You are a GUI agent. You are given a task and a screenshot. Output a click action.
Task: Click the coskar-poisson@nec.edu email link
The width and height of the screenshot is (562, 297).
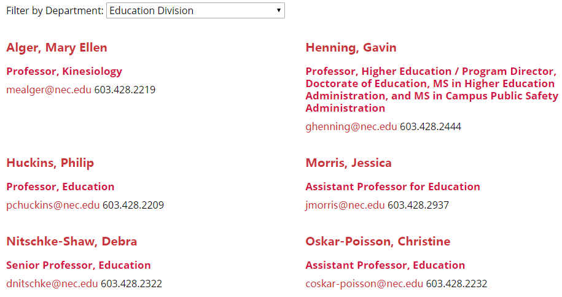pyautogui.click(x=364, y=284)
